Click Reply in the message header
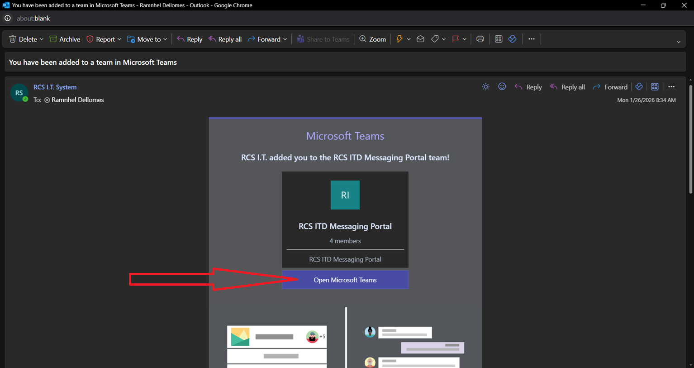The height and width of the screenshot is (368, 694). 528,87
